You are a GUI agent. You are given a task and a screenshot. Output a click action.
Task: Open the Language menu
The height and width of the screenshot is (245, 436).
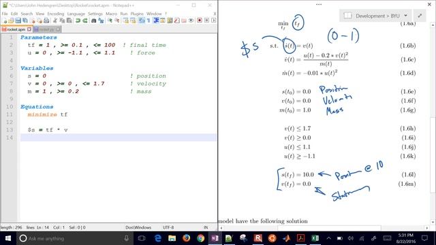coord(76,14)
